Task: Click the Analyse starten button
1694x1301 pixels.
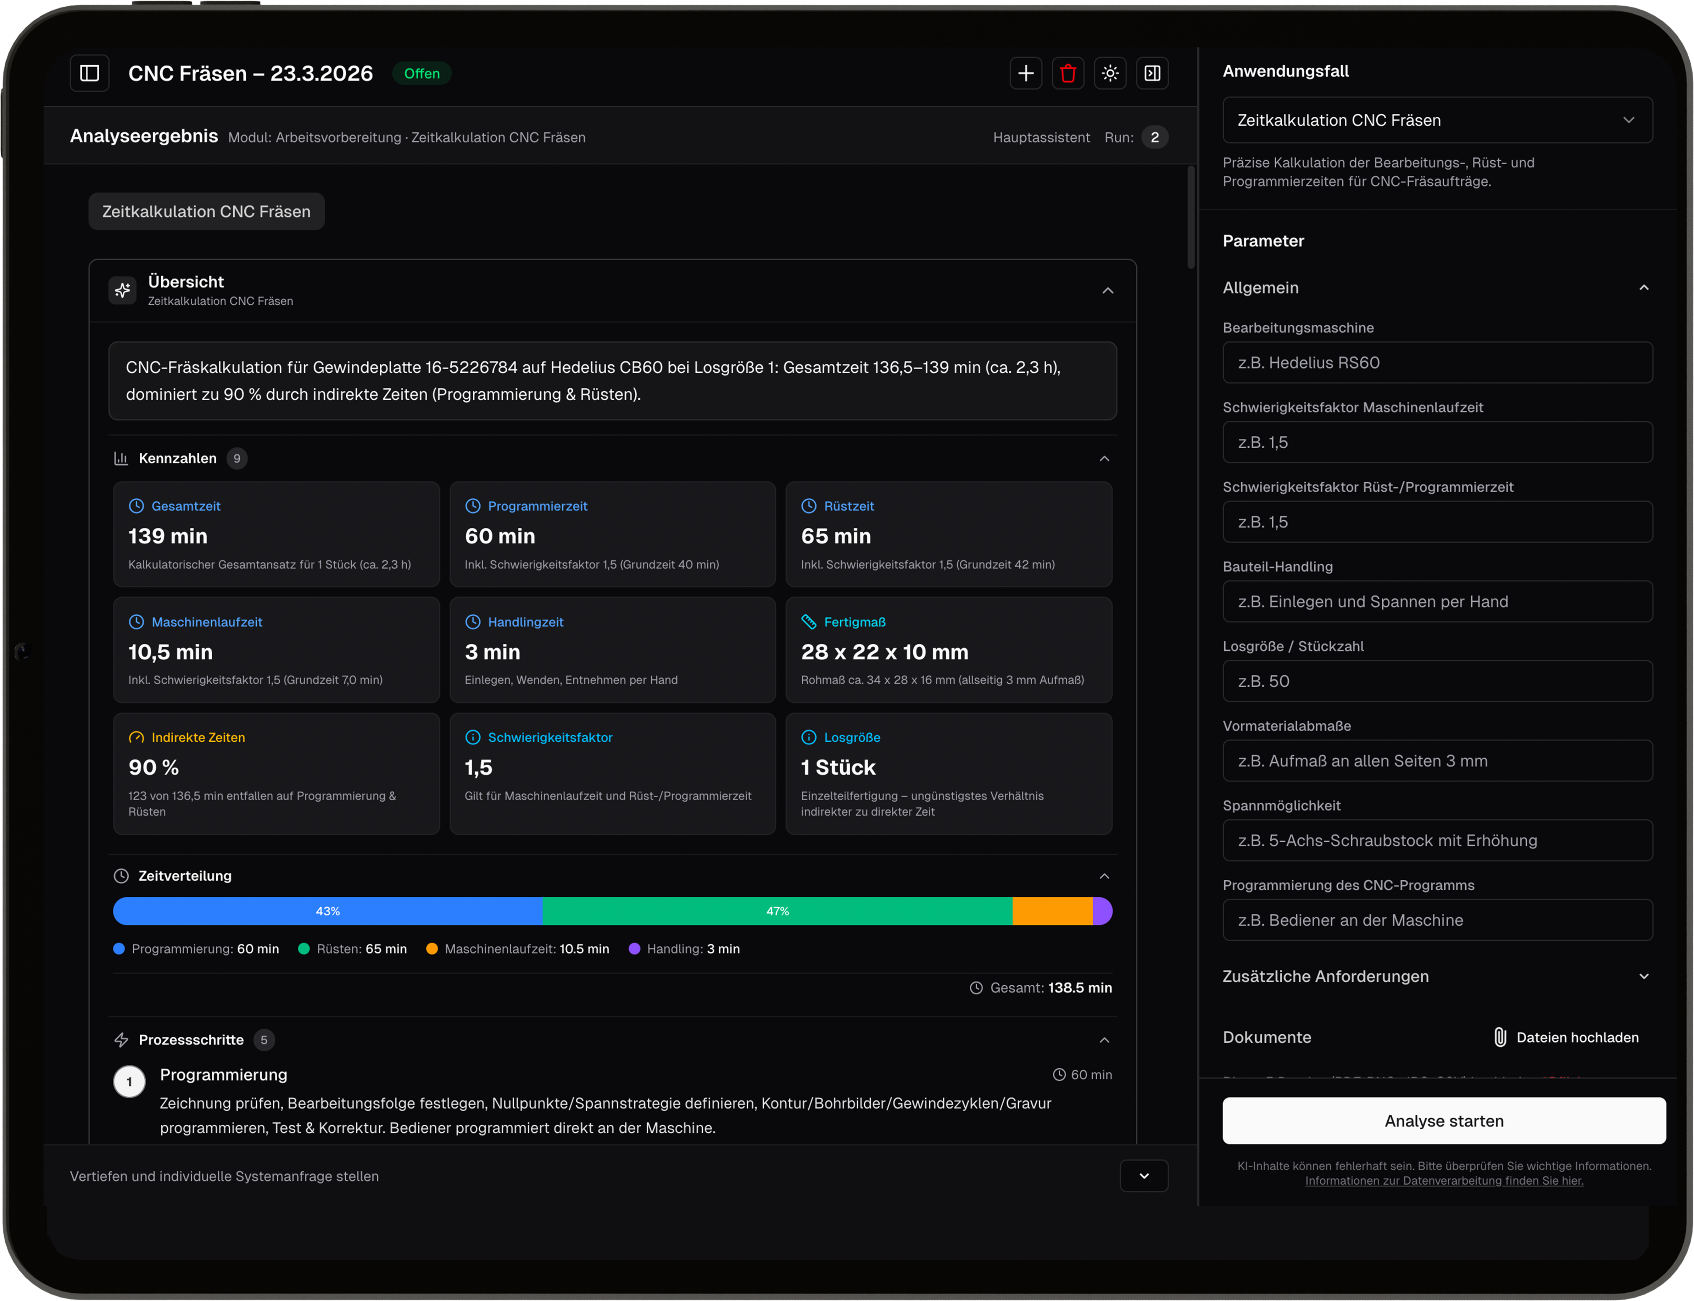Action: click(x=1443, y=1120)
